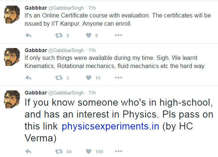Image resolution: width=218 pixels, height=157 pixels.
Task: Like the tweet with 15 likes
Action: point(89,78)
